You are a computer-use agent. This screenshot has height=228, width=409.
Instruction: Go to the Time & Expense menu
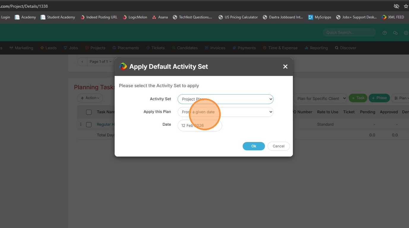pos(280,48)
